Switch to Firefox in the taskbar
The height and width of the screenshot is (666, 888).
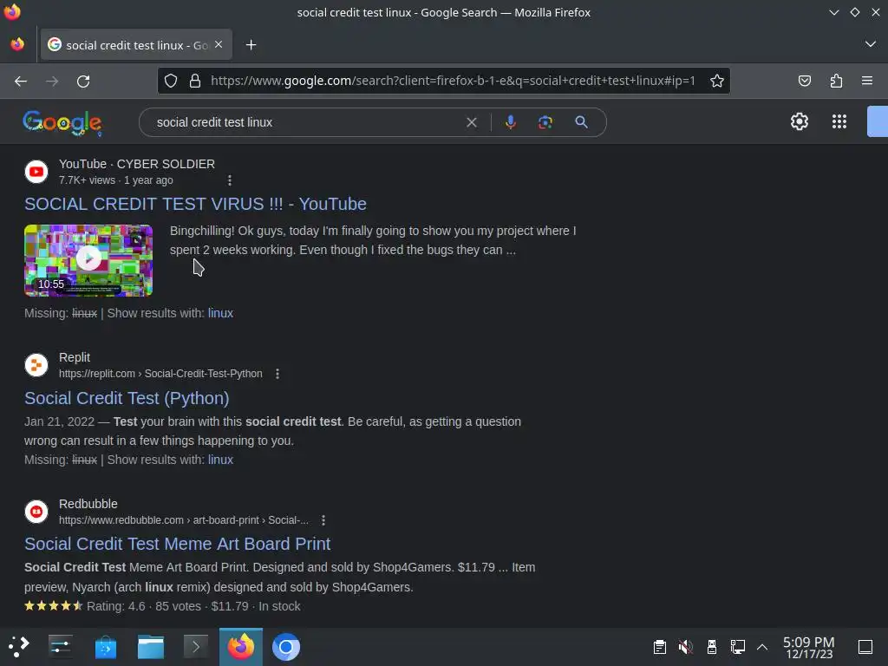click(241, 647)
